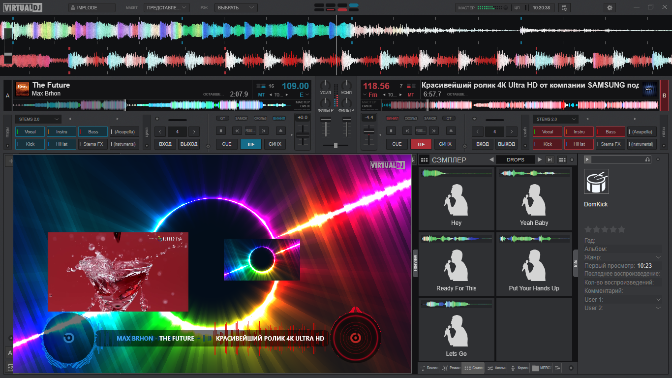Click the sampler grid icon beside СЭМПЛЕР
This screenshot has height=378, width=672.
(425, 160)
